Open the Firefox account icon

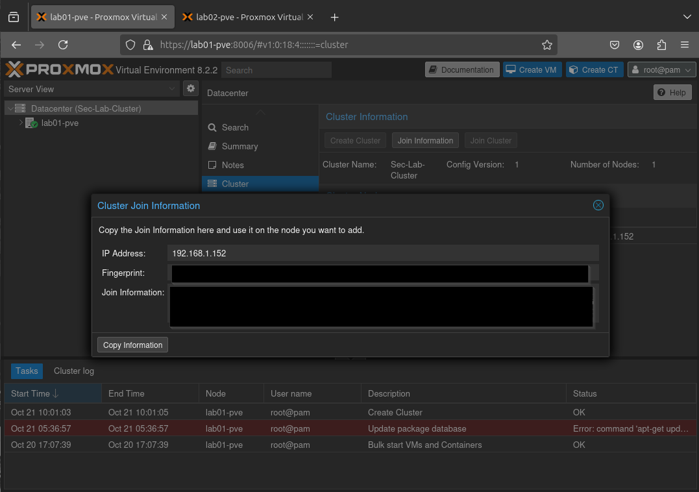[638, 45]
